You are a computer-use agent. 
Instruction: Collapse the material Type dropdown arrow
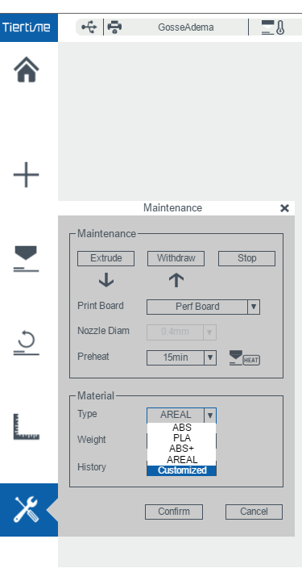pos(210,415)
